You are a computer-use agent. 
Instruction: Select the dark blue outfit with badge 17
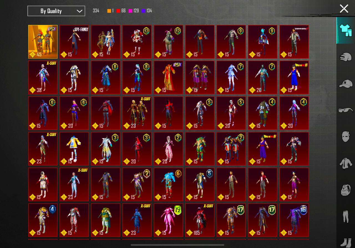[263, 220]
